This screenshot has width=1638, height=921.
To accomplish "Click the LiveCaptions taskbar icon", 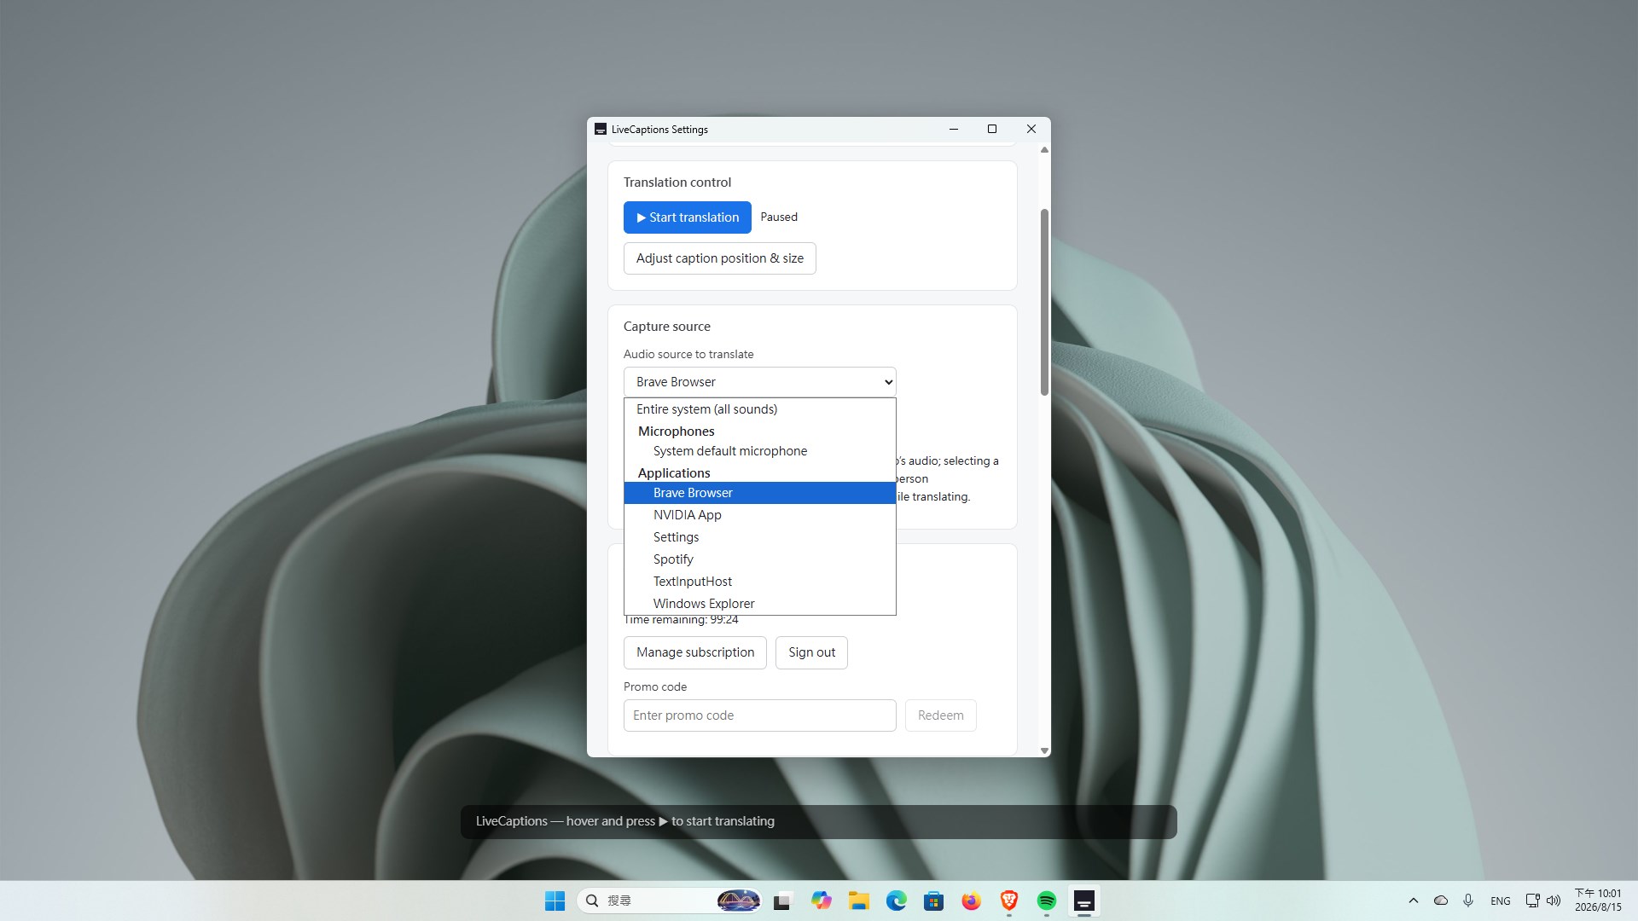I will pos(1084,901).
